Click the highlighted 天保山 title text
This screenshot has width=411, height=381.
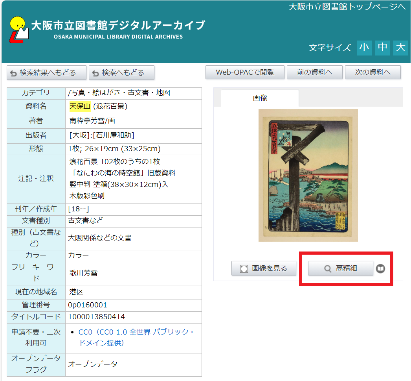[x=80, y=106]
